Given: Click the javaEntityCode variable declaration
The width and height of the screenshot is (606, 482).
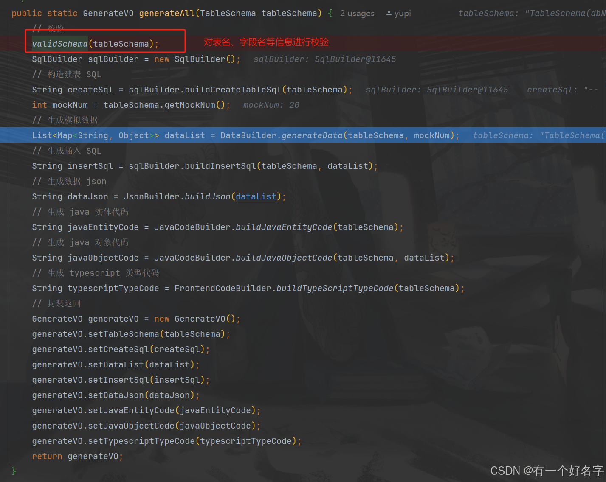Looking at the screenshot, I should click(103, 227).
